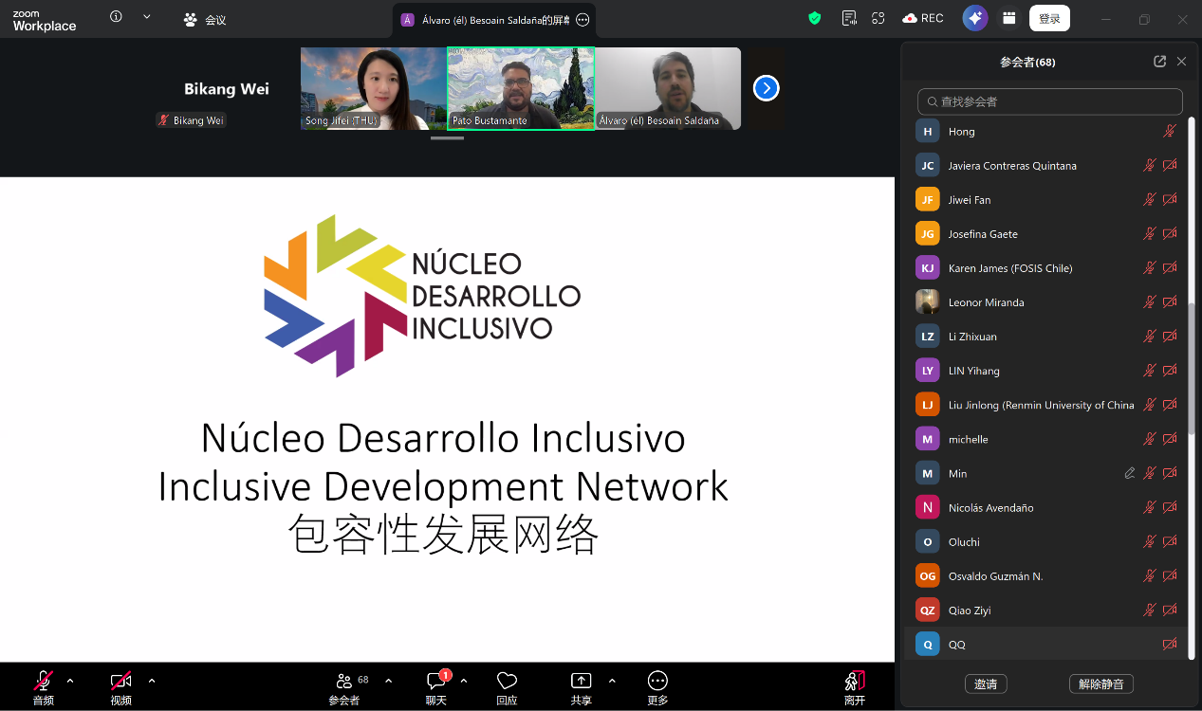The height and width of the screenshot is (711, 1202).
Task: Expand audio options caret next to microphone
Action: pos(70,681)
